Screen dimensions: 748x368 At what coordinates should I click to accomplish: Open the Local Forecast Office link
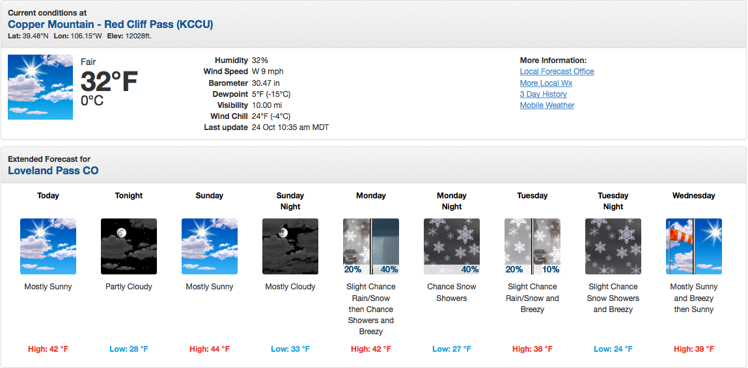[x=557, y=72]
